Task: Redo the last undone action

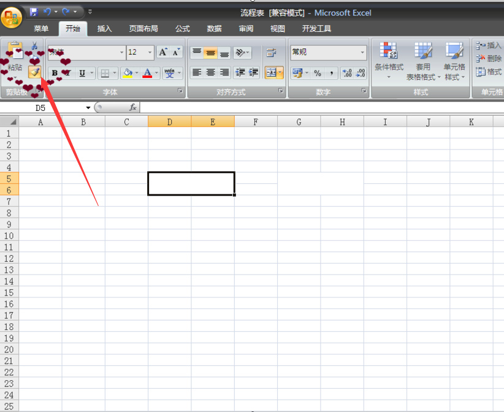Action: pyautogui.click(x=66, y=12)
